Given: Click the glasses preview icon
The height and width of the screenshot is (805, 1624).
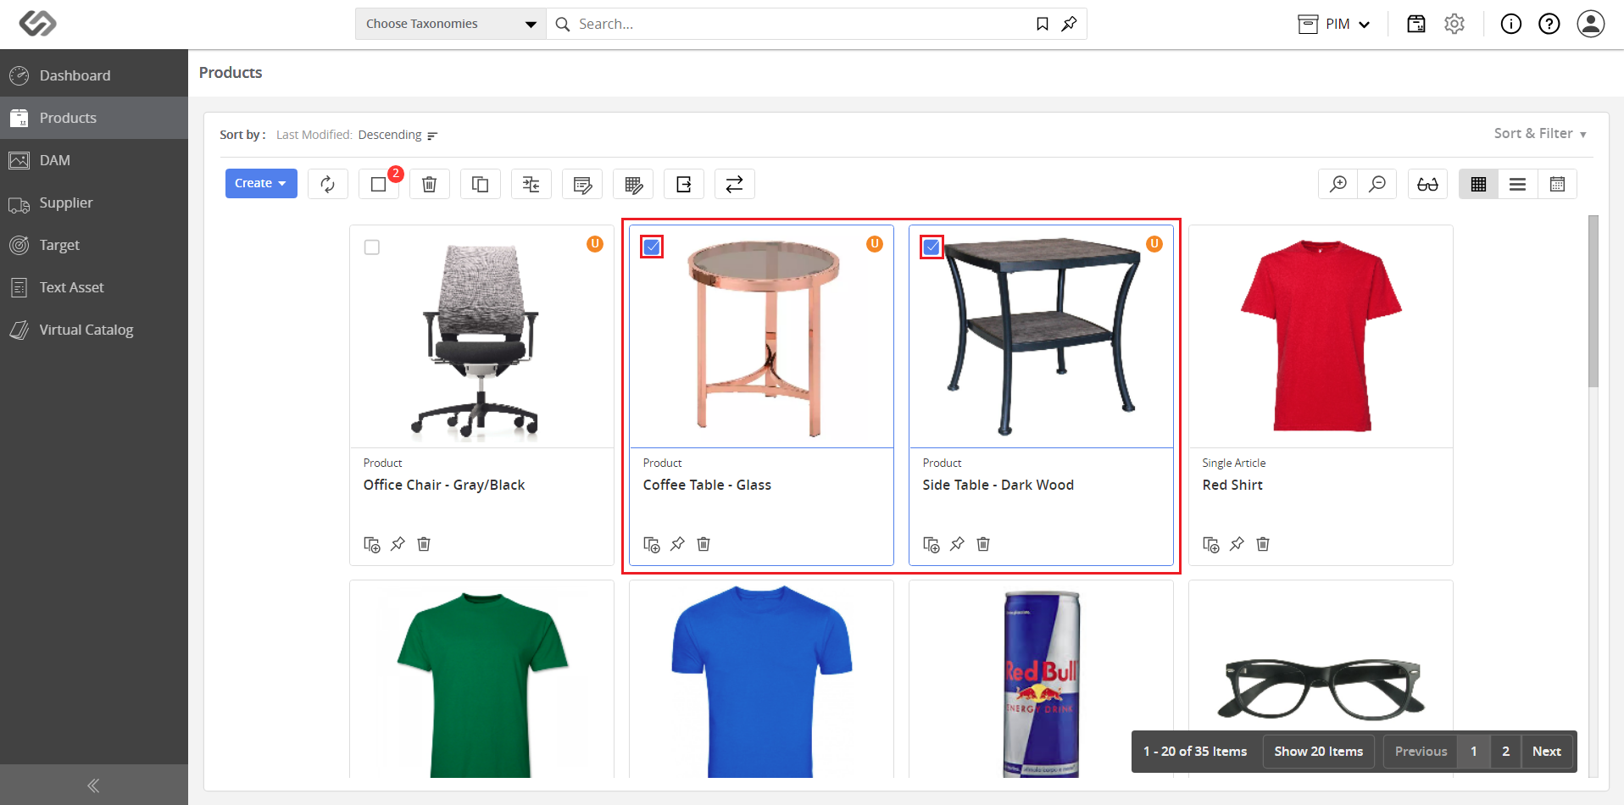Looking at the screenshot, I should (1428, 184).
